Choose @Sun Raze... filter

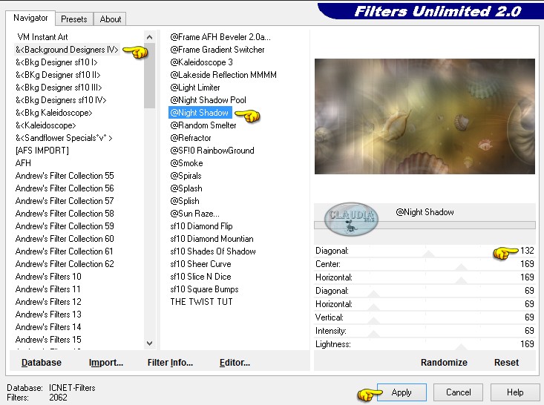(194, 213)
